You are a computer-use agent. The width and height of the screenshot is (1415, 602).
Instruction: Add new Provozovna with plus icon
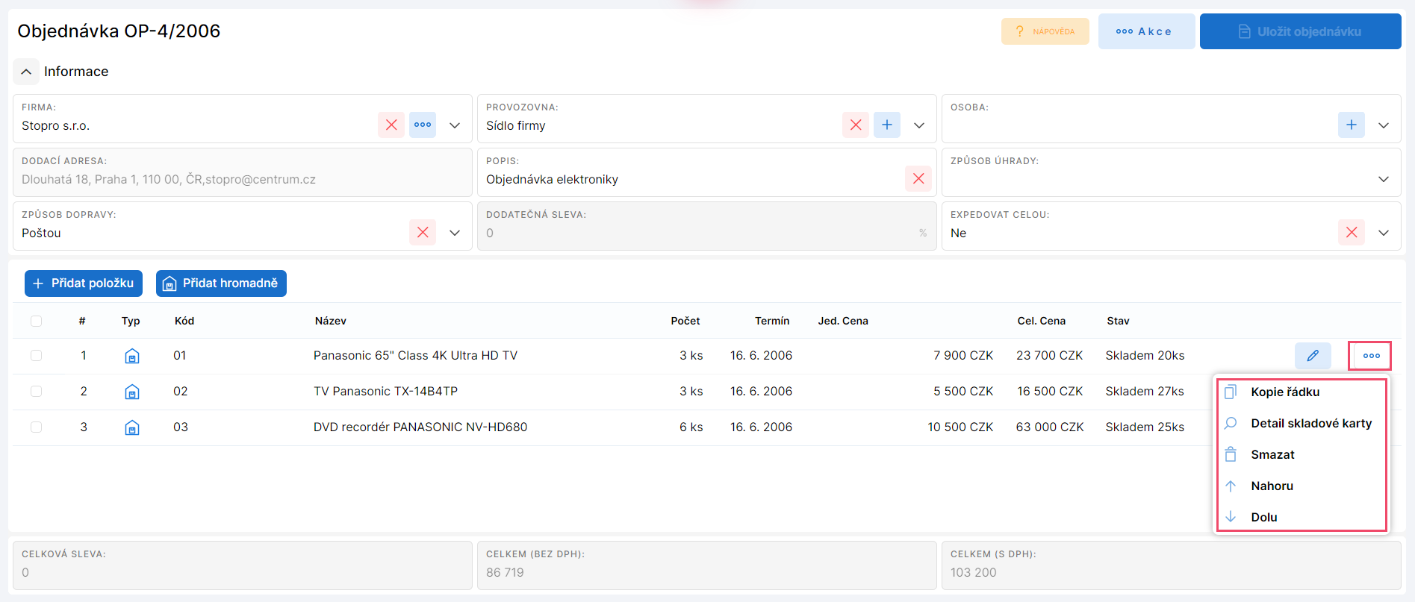887,125
